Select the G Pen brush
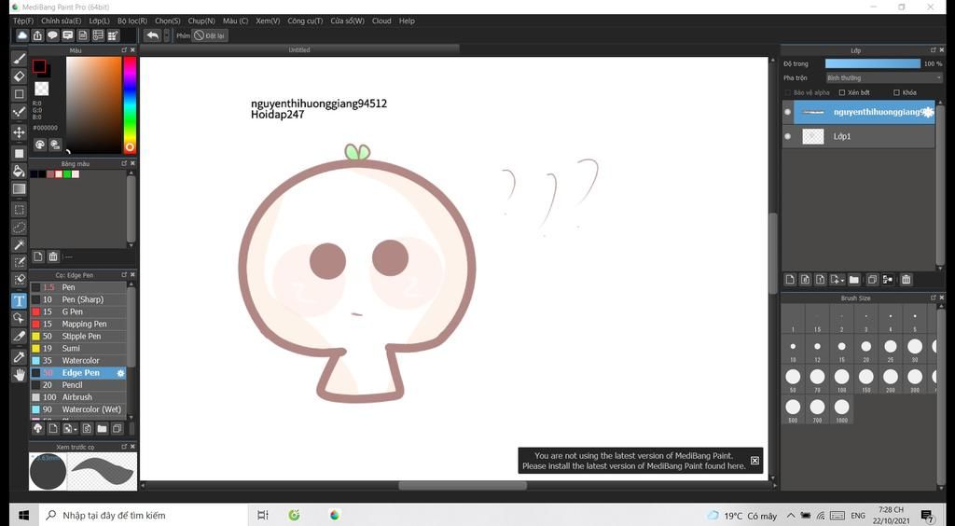This screenshot has height=526, width=955. pyautogui.click(x=78, y=311)
